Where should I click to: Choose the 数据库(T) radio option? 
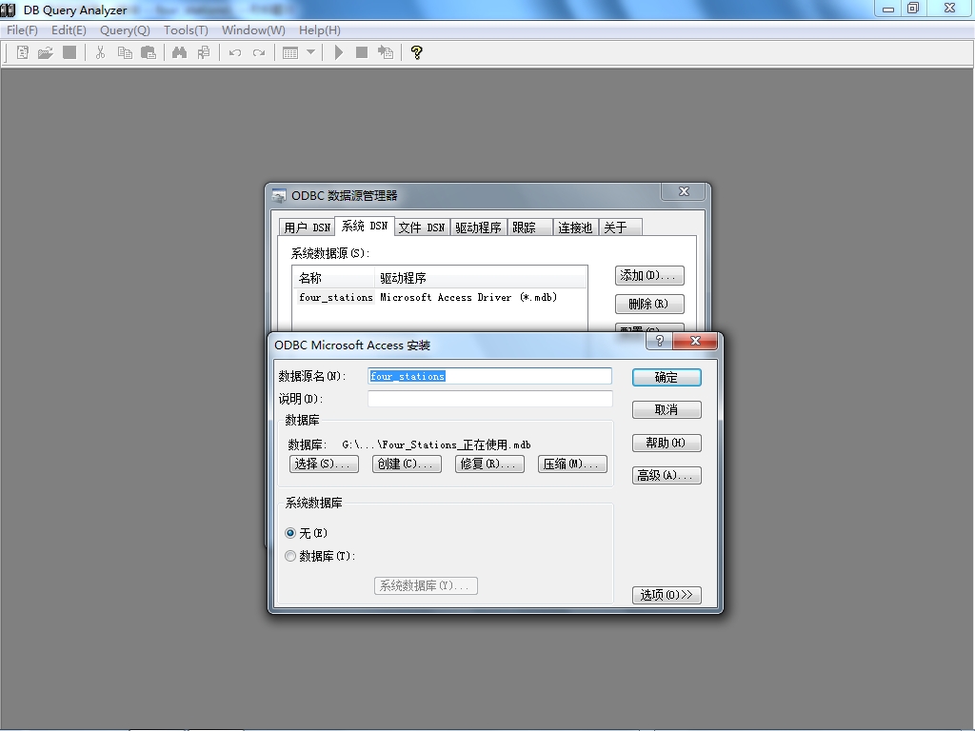(x=289, y=556)
